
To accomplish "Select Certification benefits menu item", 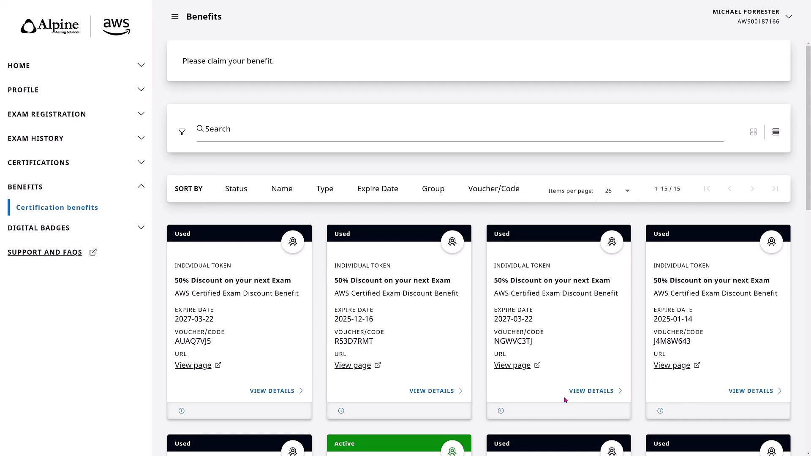I will click(57, 207).
